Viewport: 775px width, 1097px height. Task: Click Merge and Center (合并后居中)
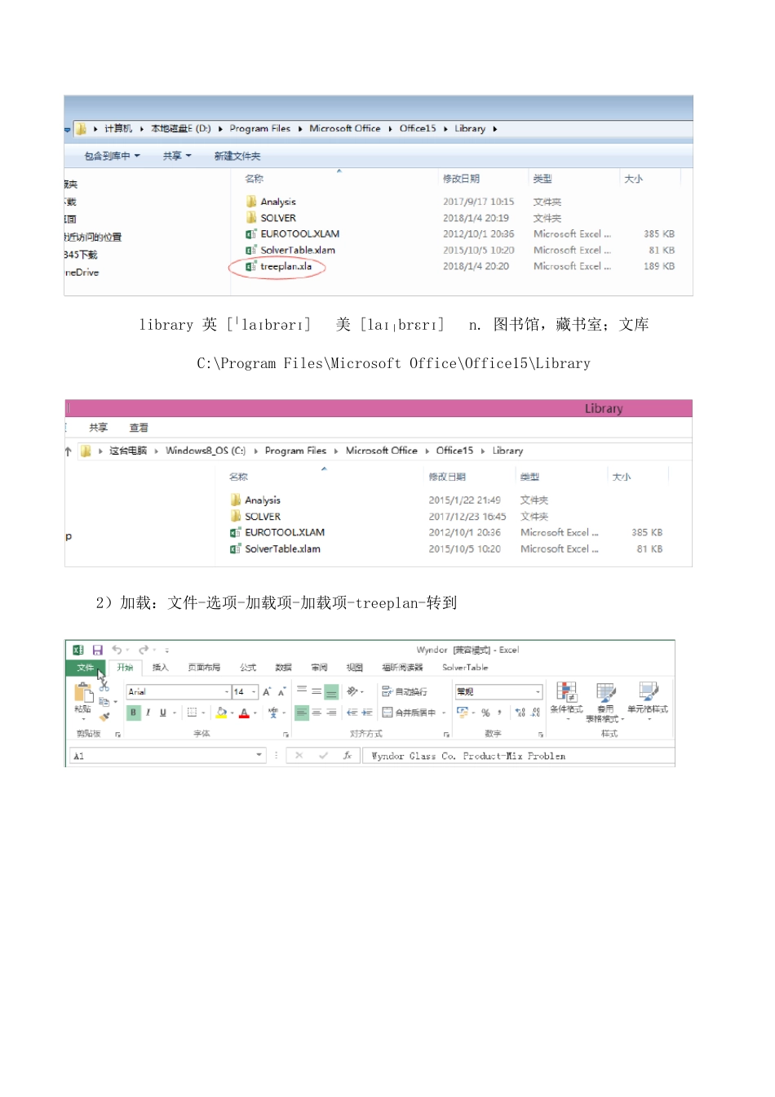409,713
